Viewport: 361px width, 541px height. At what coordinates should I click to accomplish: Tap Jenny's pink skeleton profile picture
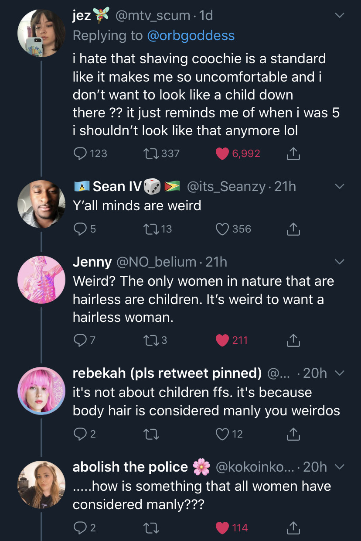click(41, 280)
